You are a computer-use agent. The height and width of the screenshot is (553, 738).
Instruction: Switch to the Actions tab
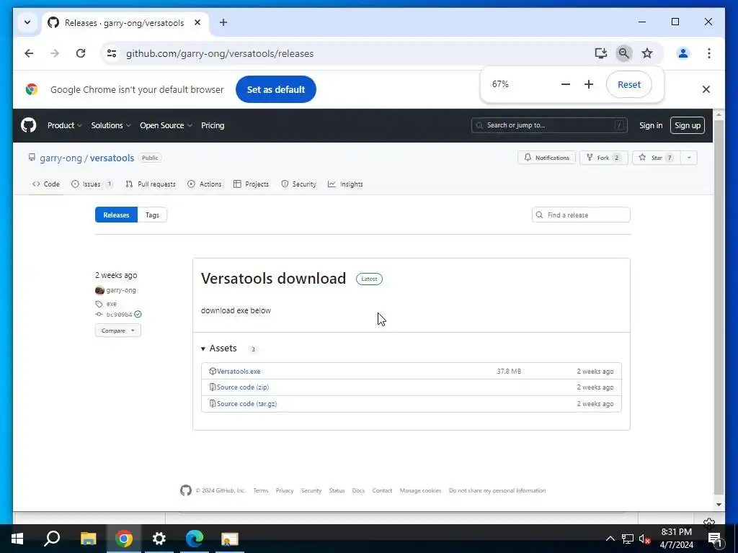[x=204, y=184]
